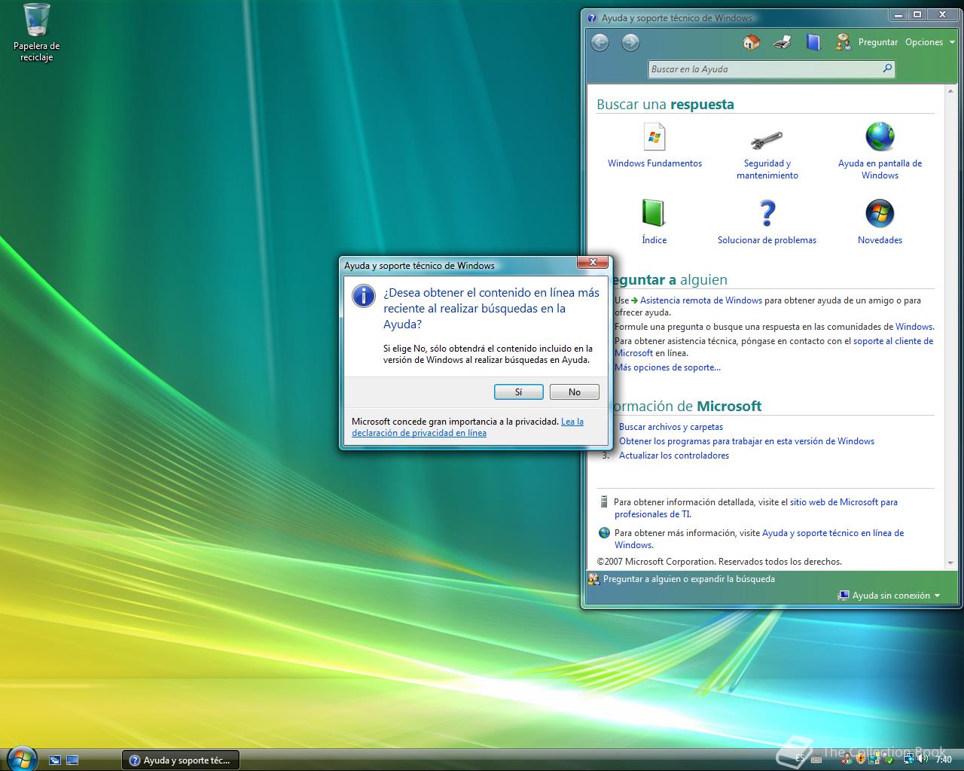Screen dimensions: 964x771
Task: Go to Help home page icon
Action: (x=752, y=42)
